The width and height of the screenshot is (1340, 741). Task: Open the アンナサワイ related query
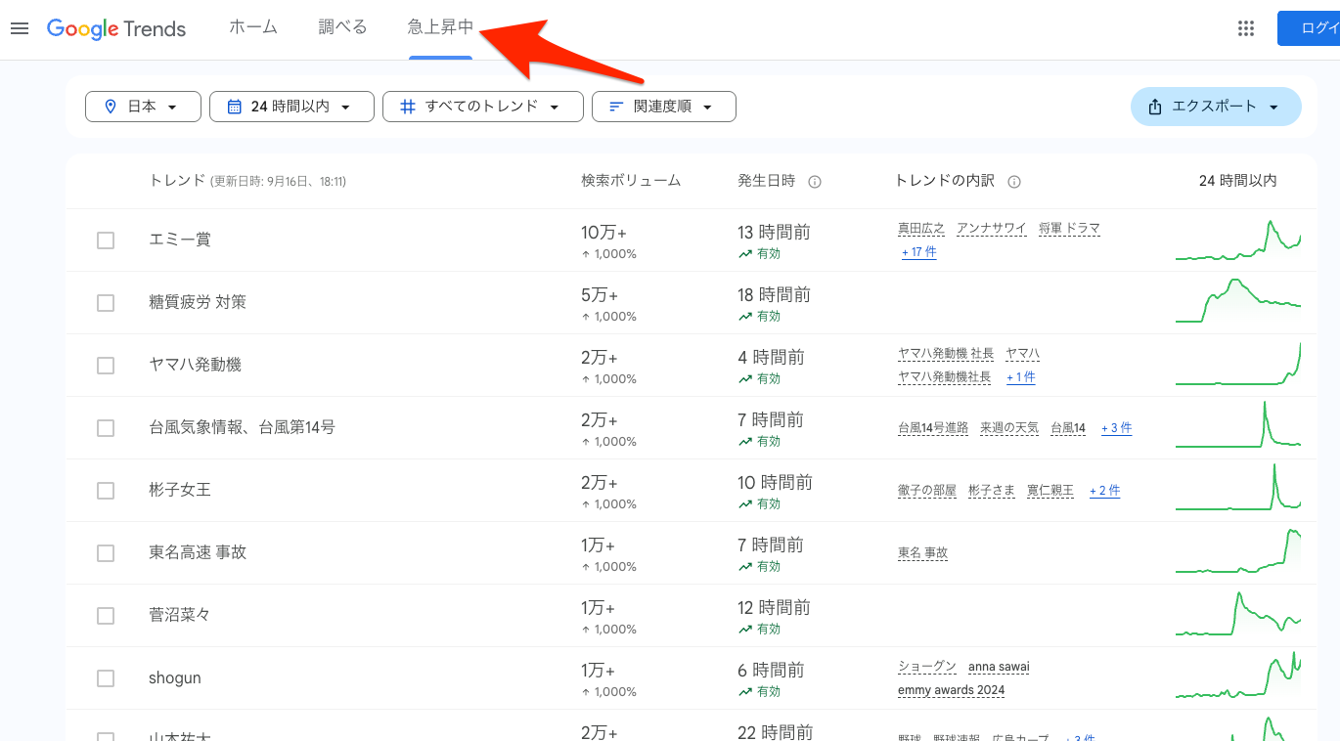(992, 229)
